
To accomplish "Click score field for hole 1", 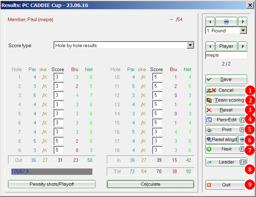I will pos(59,77).
